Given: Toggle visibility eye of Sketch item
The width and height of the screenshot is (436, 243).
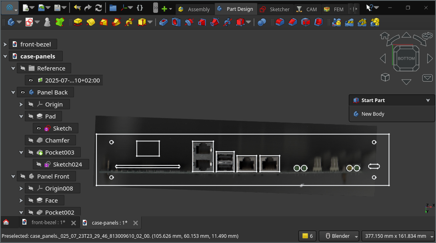Looking at the screenshot, I should click(39, 129).
